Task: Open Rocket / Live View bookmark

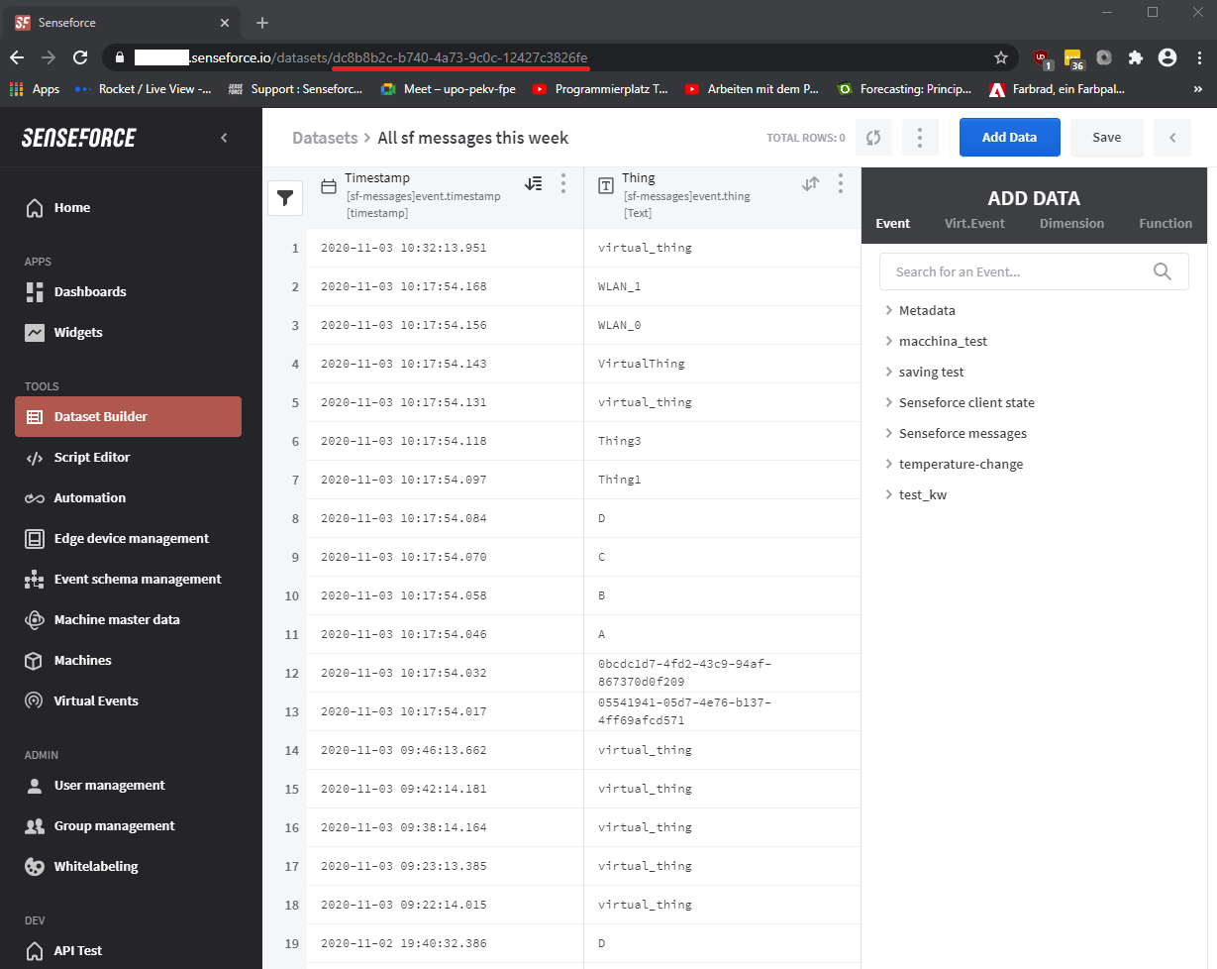Action: pyautogui.click(x=144, y=89)
